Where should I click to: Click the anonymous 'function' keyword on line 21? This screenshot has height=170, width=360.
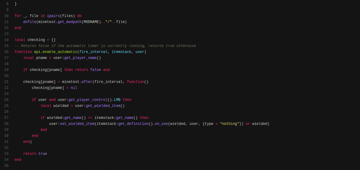pos(135,82)
